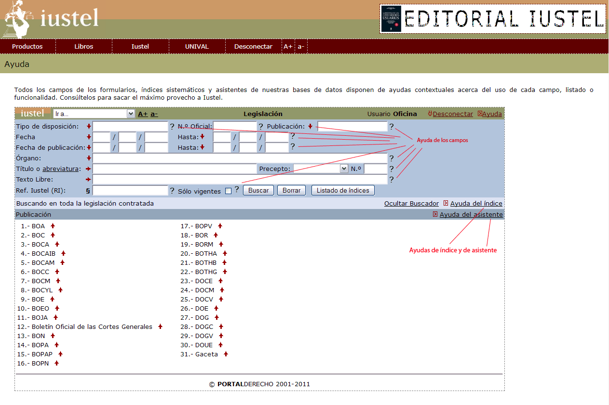Open the Ayuda del asistente link
Image resolution: width=609 pixels, height=405 pixels.
(471, 215)
